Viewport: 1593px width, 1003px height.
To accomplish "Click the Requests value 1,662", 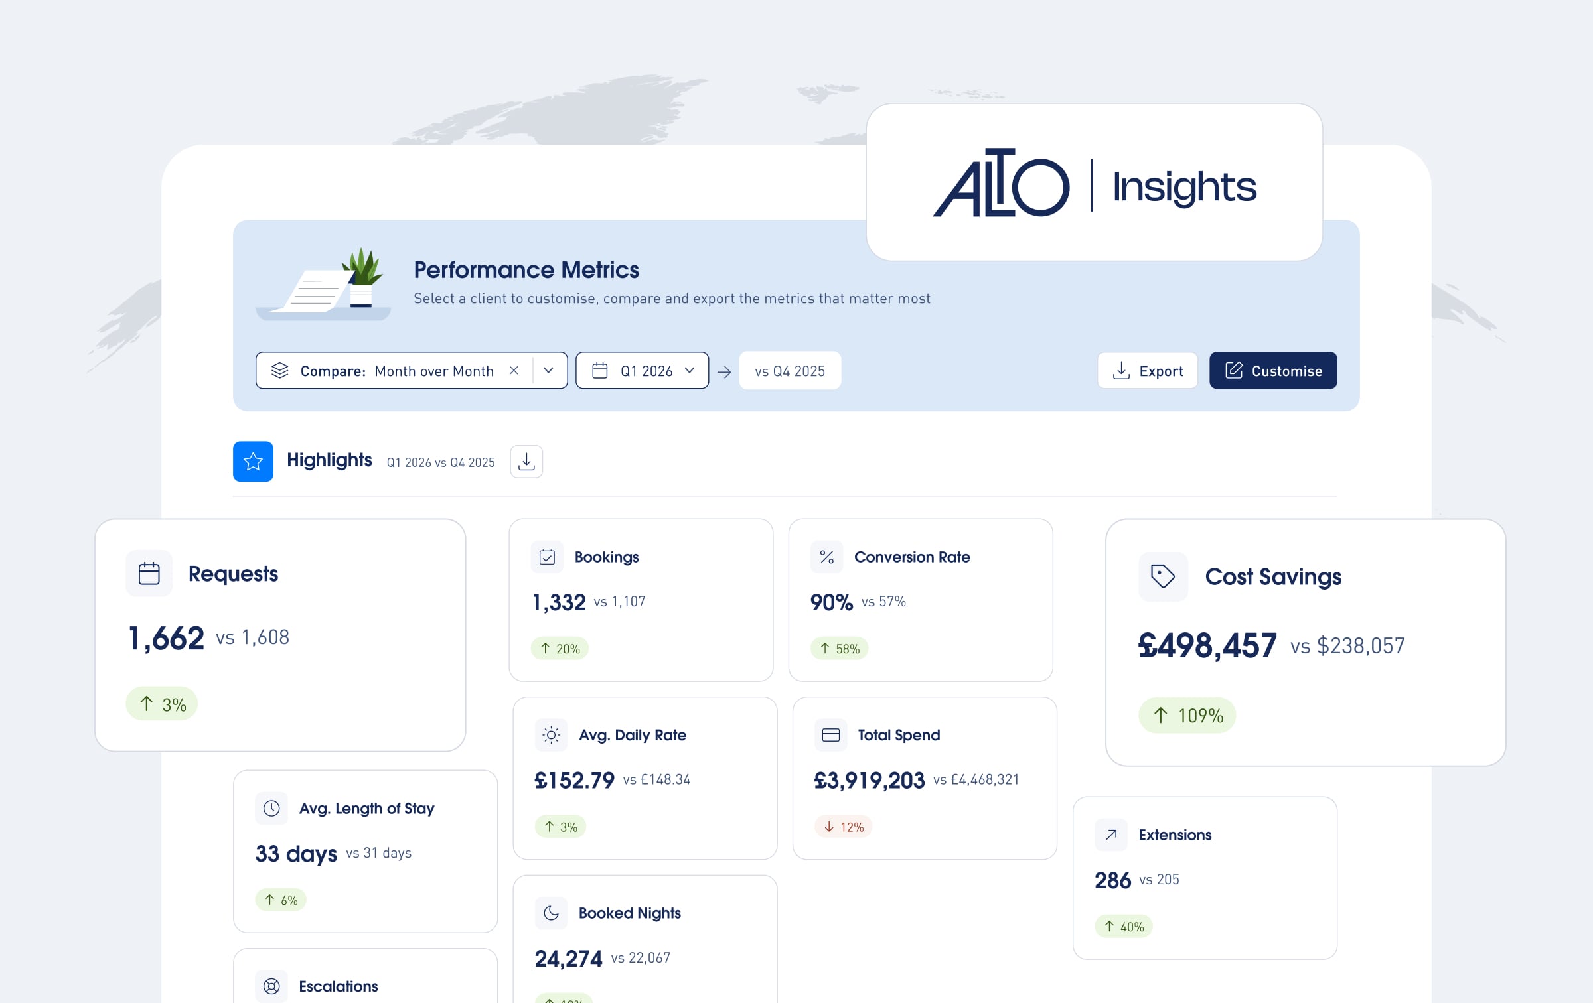I will click(166, 639).
